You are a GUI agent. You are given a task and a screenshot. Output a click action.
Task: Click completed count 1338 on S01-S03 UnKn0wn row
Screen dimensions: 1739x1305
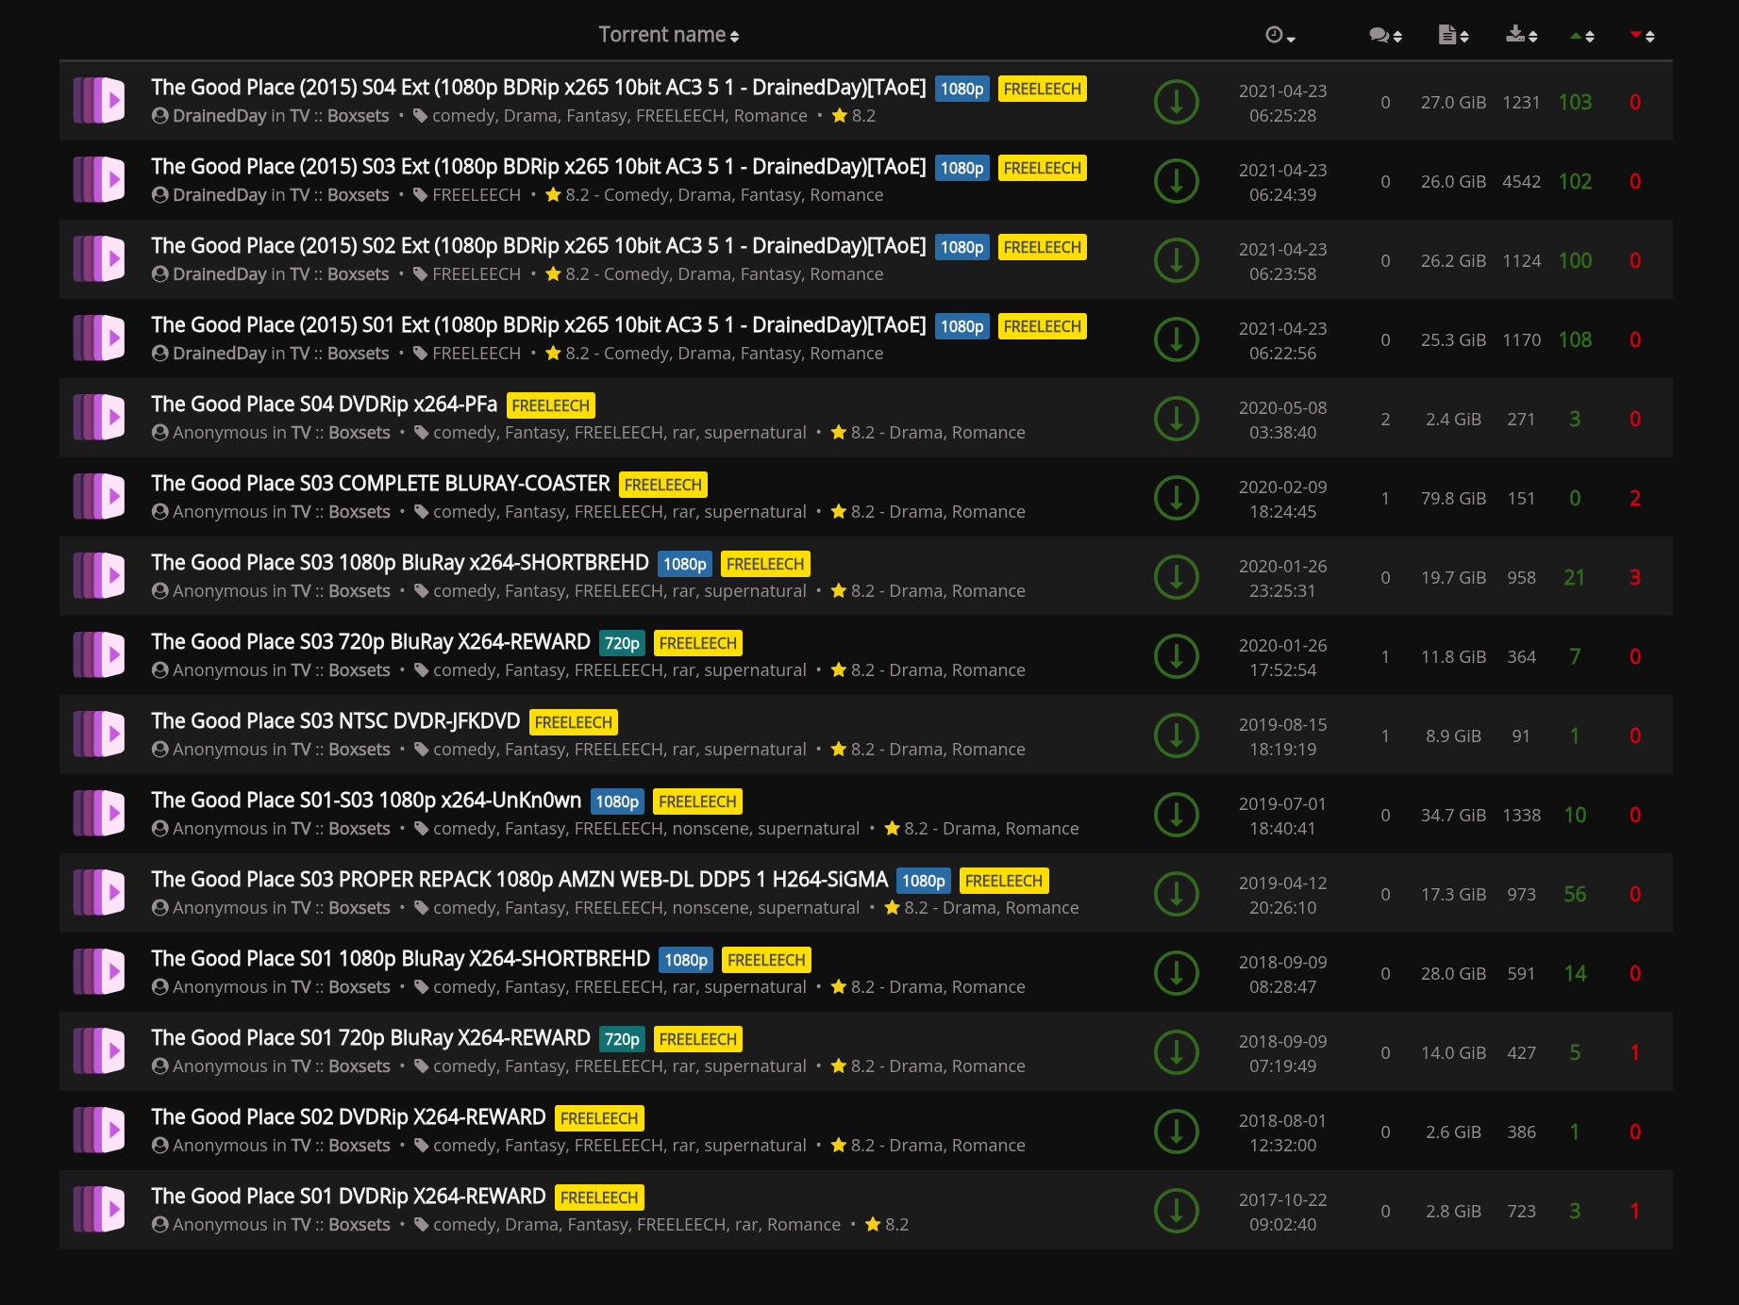pyautogui.click(x=1521, y=816)
